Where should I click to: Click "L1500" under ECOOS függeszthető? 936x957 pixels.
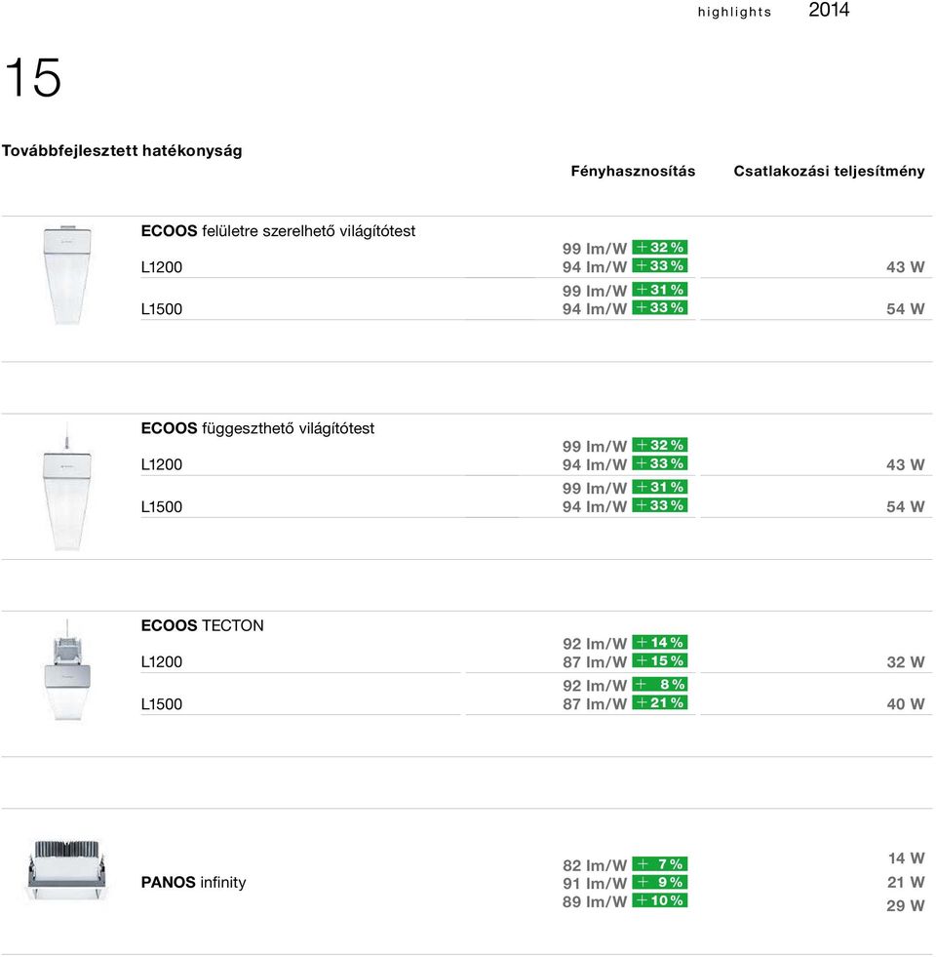[162, 507]
